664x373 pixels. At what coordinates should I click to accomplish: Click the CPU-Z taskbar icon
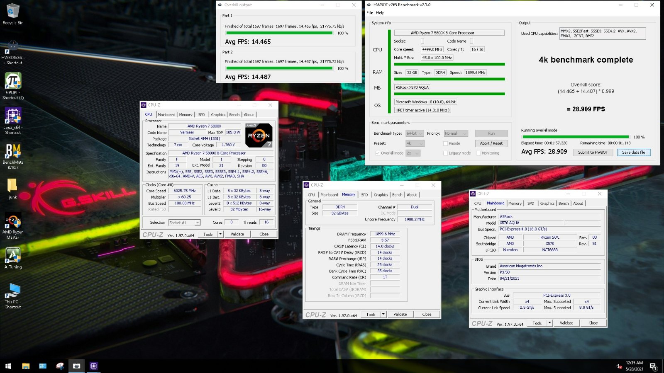[x=93, y=366]
